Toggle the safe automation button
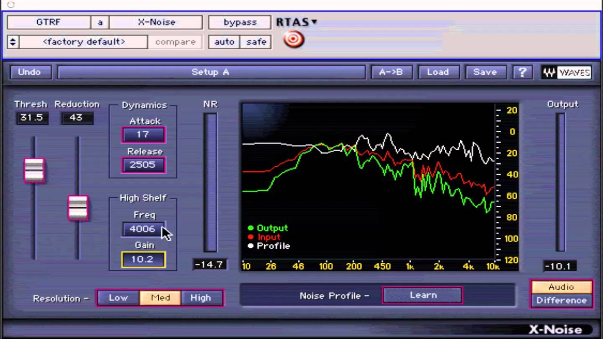This screenshot has height=339, width=603. point(256,42)
